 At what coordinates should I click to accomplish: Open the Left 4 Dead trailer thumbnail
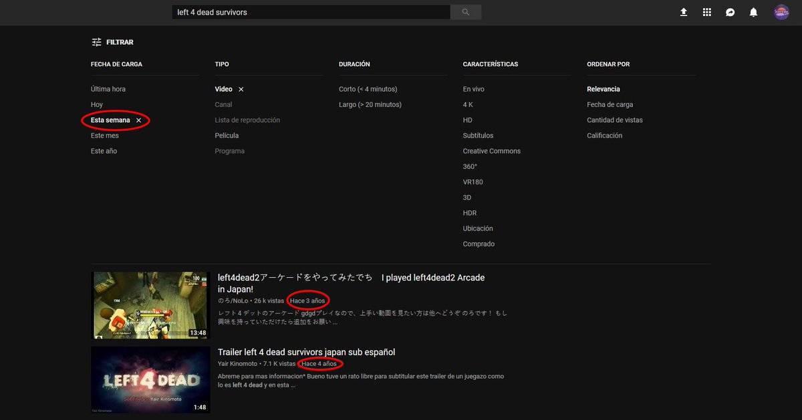coord(151,379)
